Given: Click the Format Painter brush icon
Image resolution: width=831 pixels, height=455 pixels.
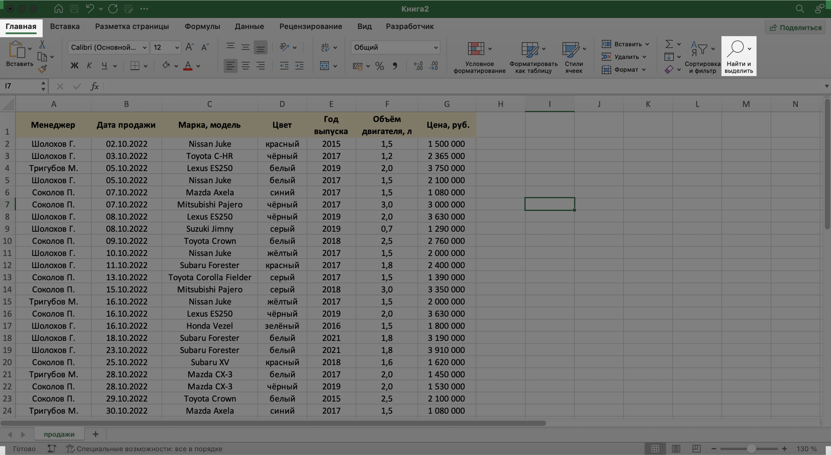Looking at the screenshot, I should (42, 69).
